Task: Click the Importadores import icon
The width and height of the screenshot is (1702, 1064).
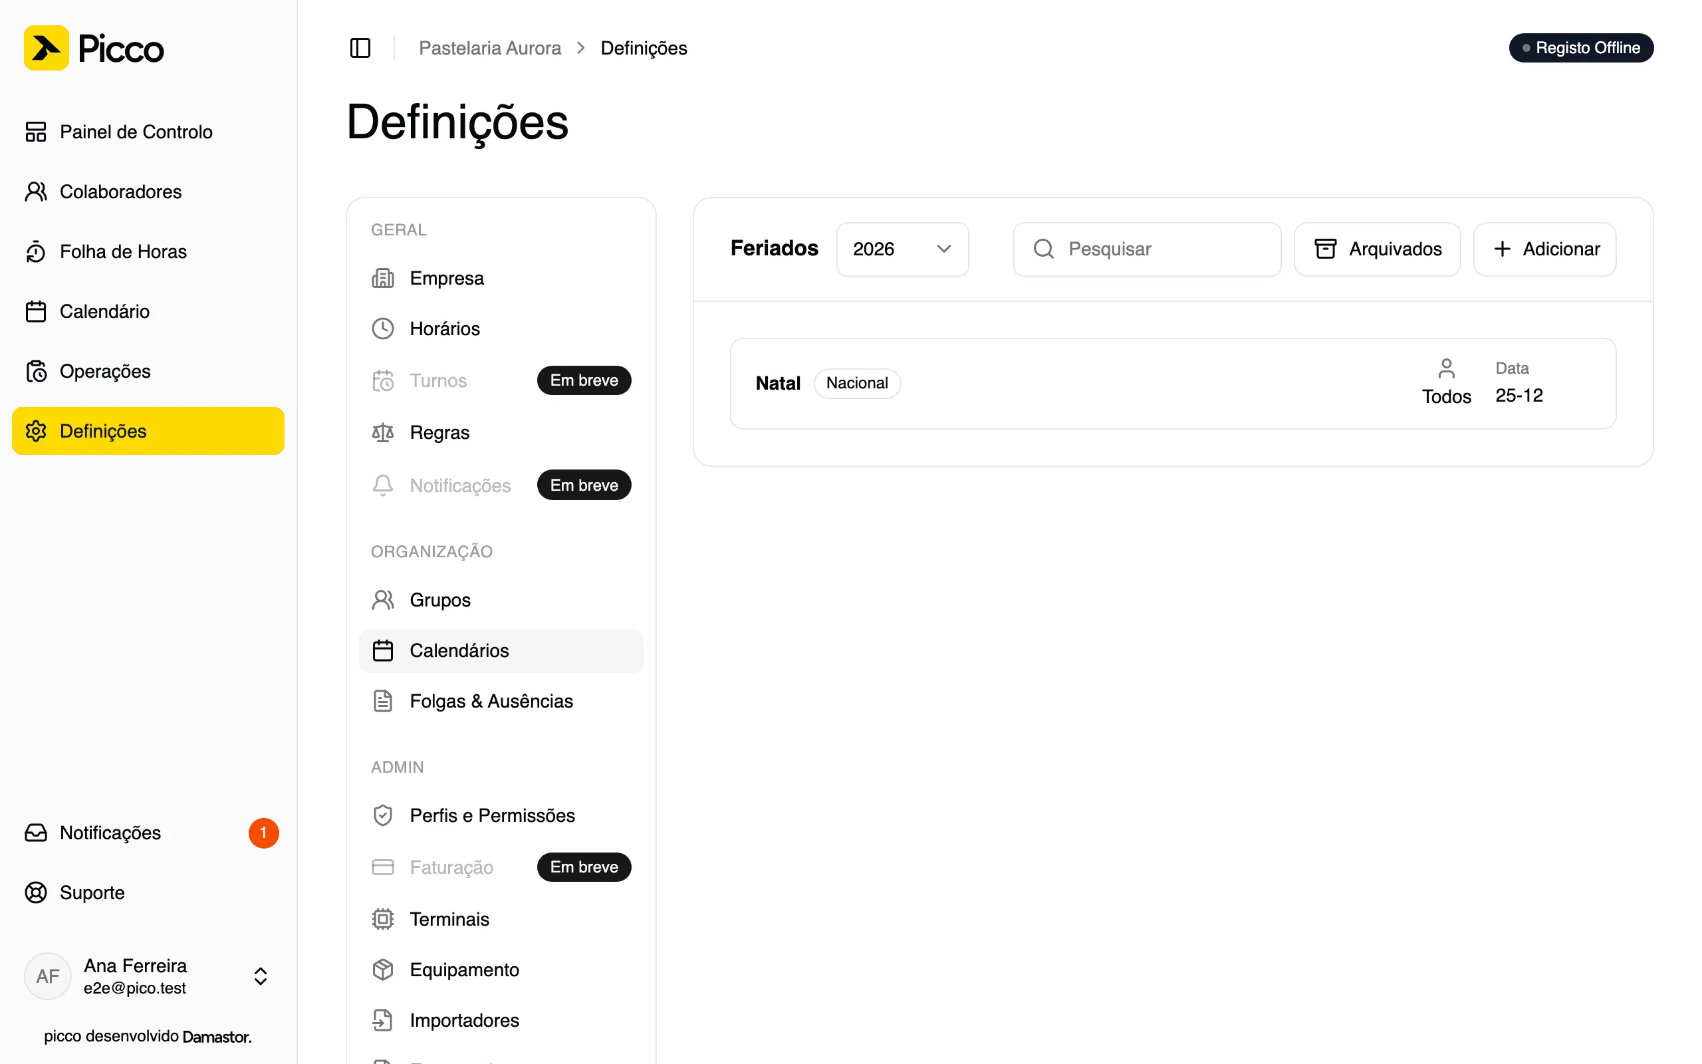Action: (382, 1020)
